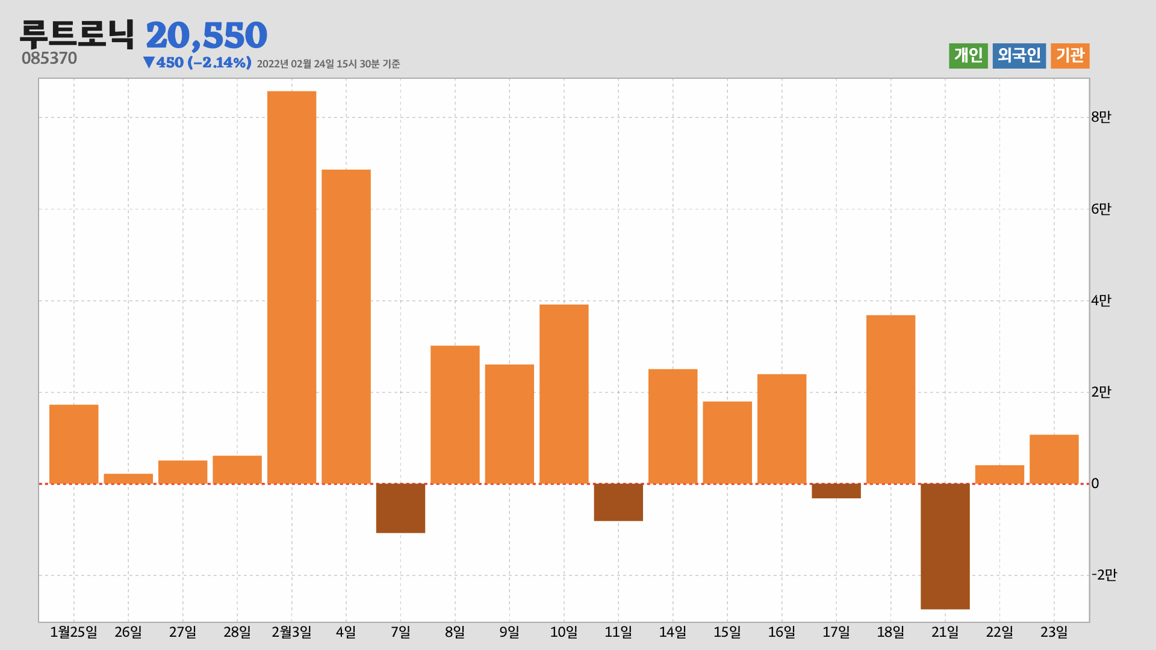The width and height of the screenshot is (1156, 650).
Task: Click the 14일 x-axis date label
Action: click(673, 633)
